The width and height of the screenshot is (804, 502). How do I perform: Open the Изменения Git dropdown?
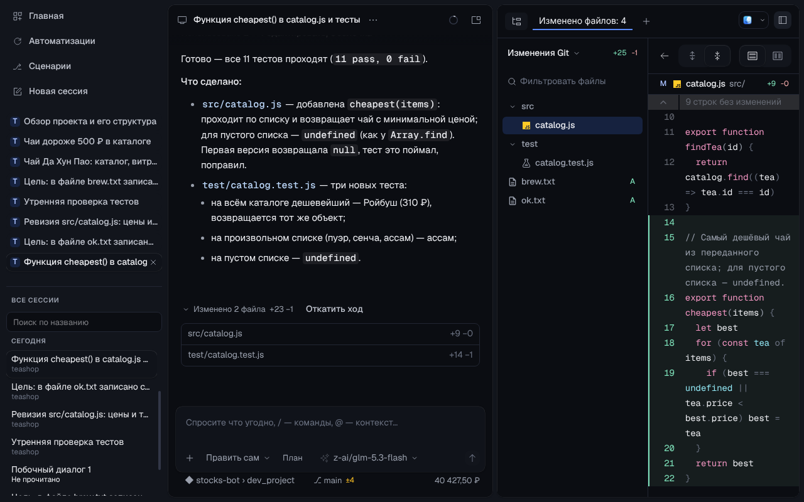[543, 53]
